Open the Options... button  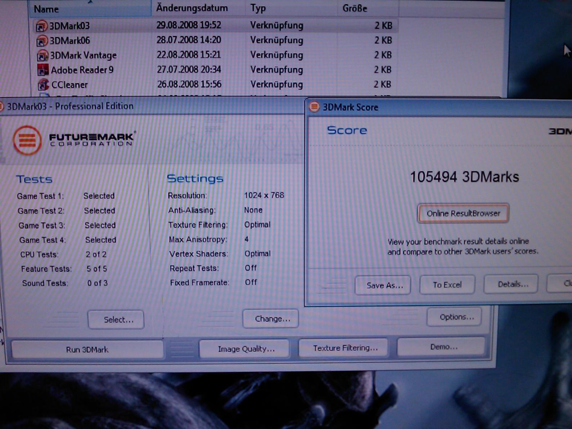point(454,317)
